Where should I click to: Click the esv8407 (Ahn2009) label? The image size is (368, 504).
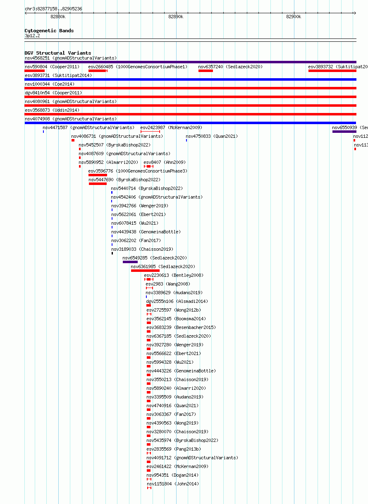coord(165,162)
